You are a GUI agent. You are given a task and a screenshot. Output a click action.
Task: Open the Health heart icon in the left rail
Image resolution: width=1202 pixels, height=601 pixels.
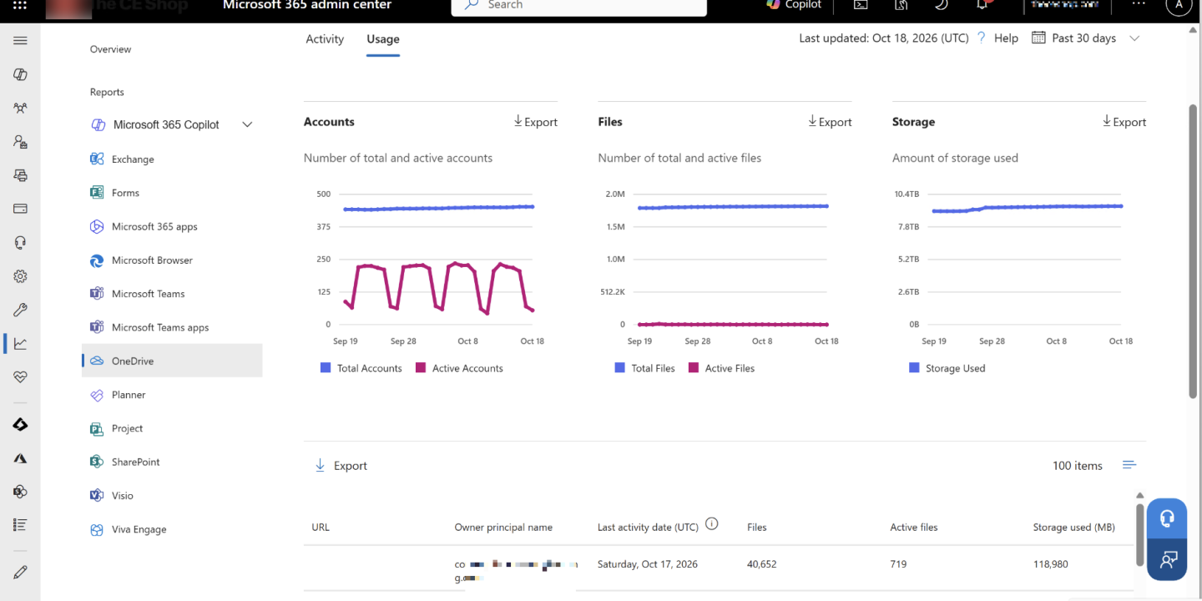click(20, 377)
